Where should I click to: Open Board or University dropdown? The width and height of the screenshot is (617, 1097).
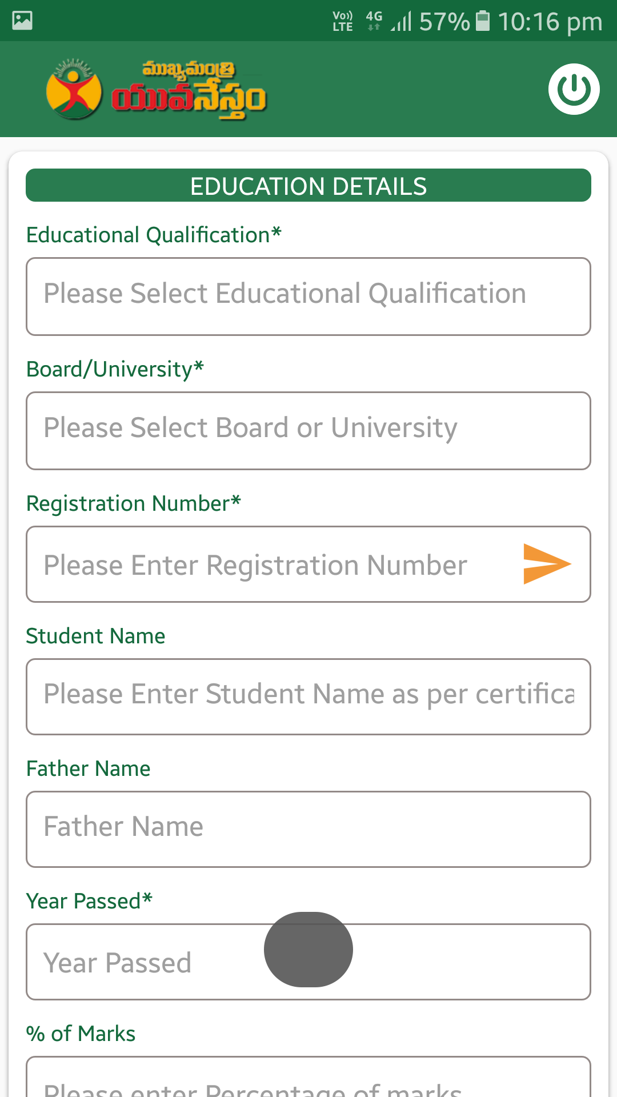308,431
